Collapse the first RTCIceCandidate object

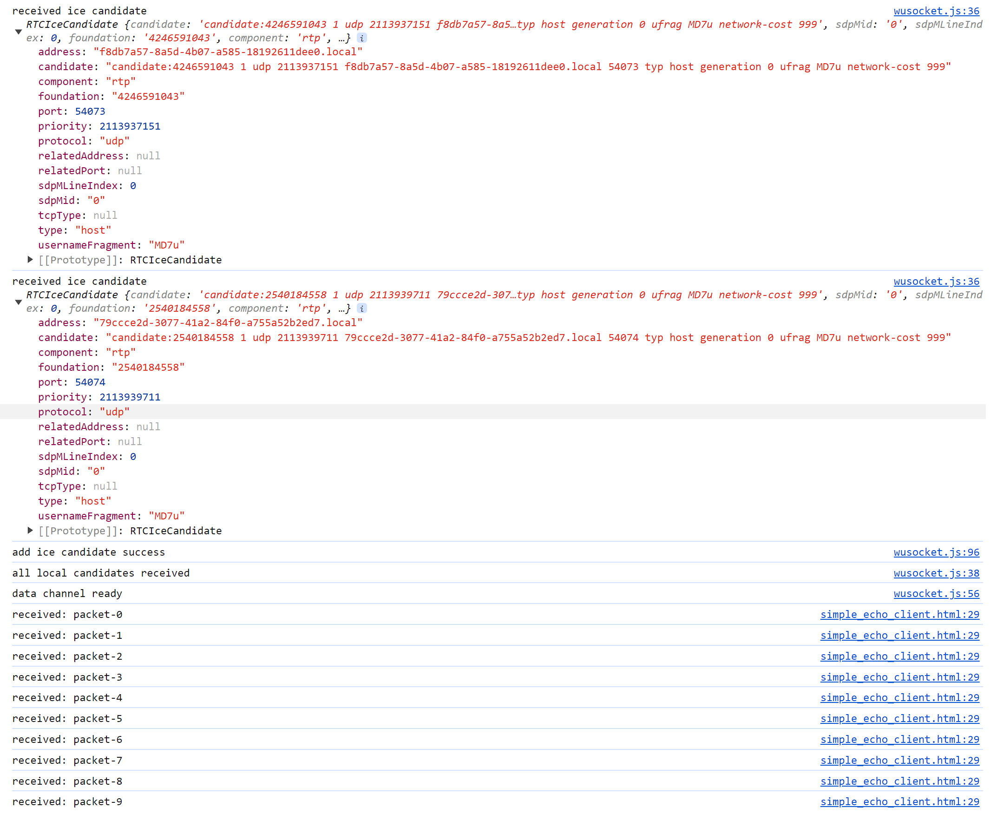point(18,32)
